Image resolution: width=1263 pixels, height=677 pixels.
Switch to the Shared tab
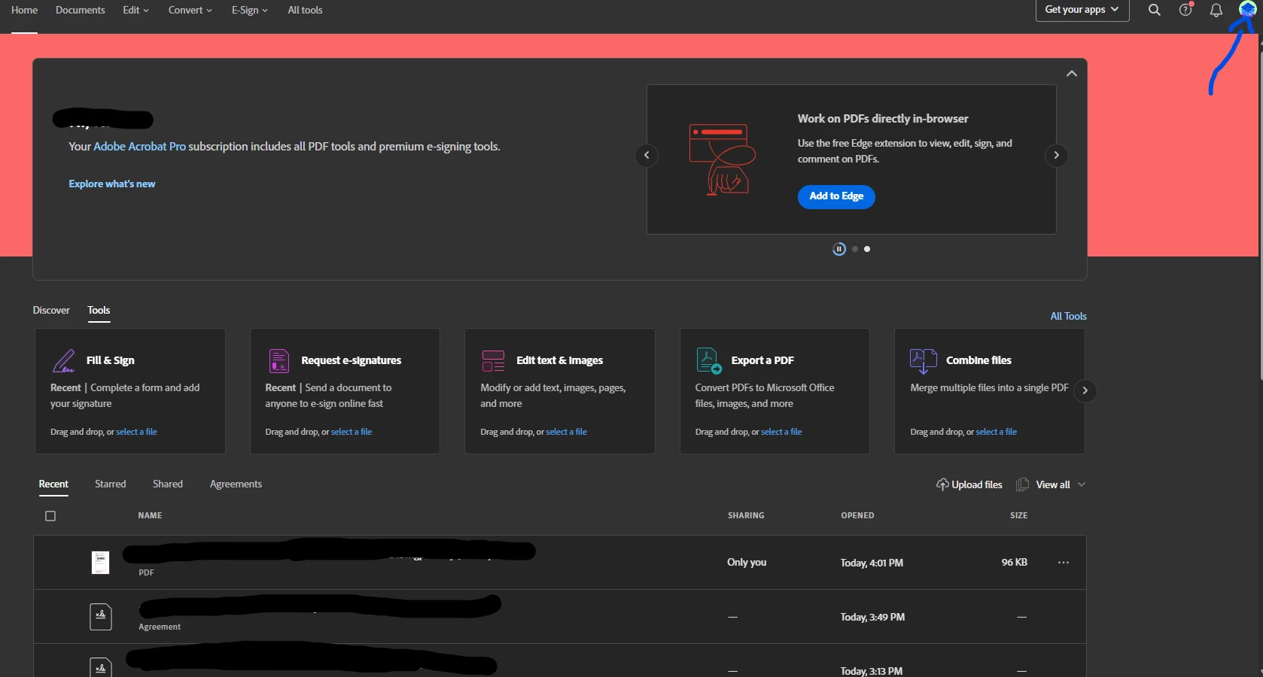pos(168,484)
